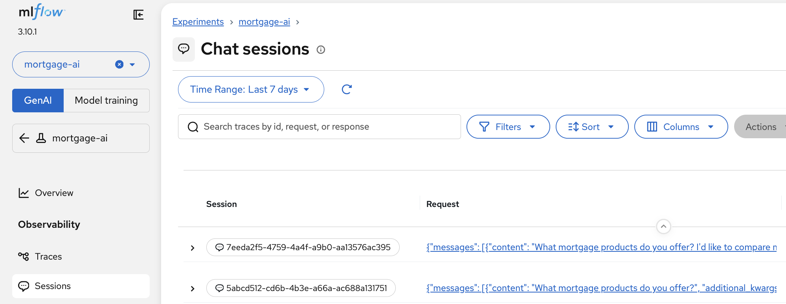Screen dimensions: 786x304
Task: Click the chat bubble icon beside the Chat sessions title
Action: 184,49
